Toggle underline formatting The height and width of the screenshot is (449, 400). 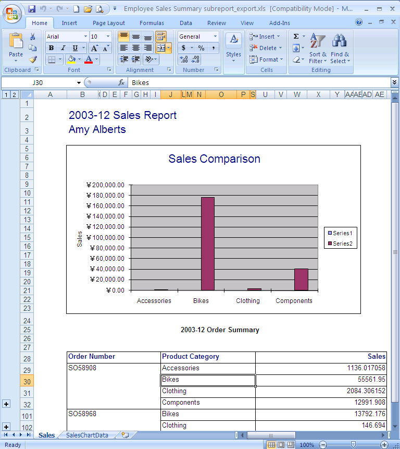(x=75, y=48)
